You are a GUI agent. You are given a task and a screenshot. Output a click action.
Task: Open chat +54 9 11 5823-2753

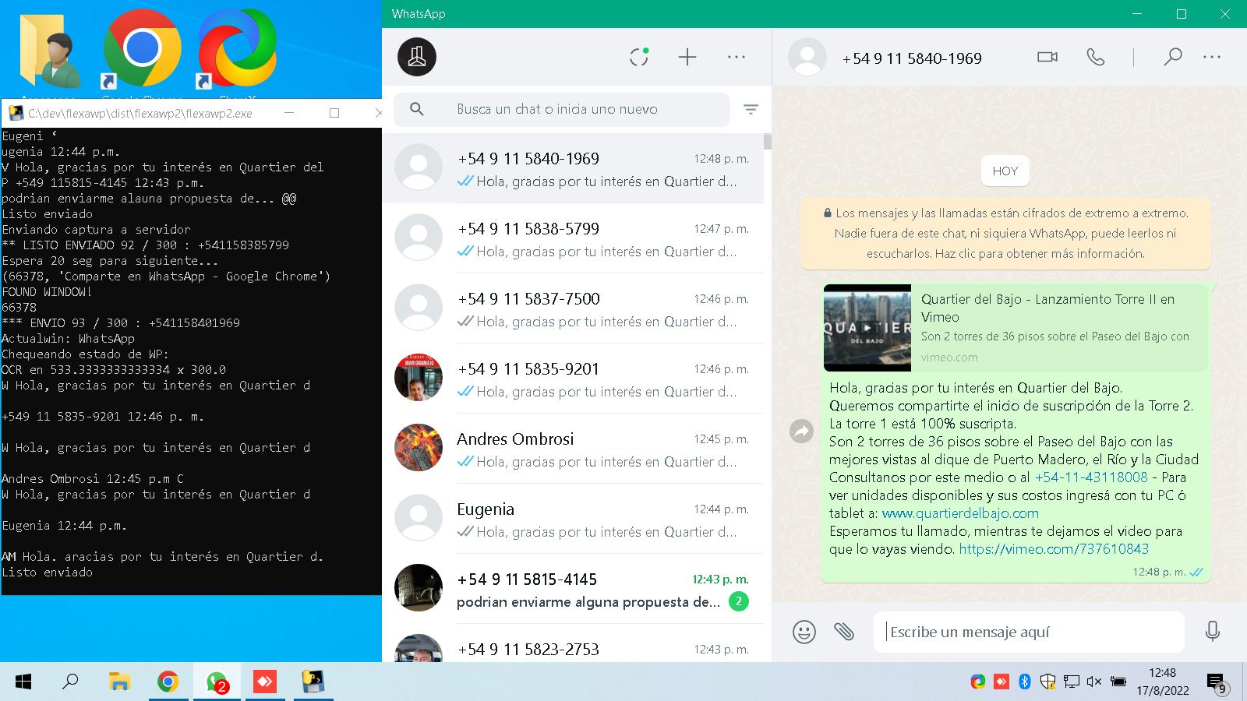pos(573,645)
